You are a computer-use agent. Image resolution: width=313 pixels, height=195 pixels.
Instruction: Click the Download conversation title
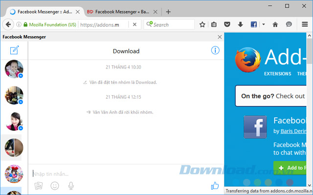click(126, 51)
